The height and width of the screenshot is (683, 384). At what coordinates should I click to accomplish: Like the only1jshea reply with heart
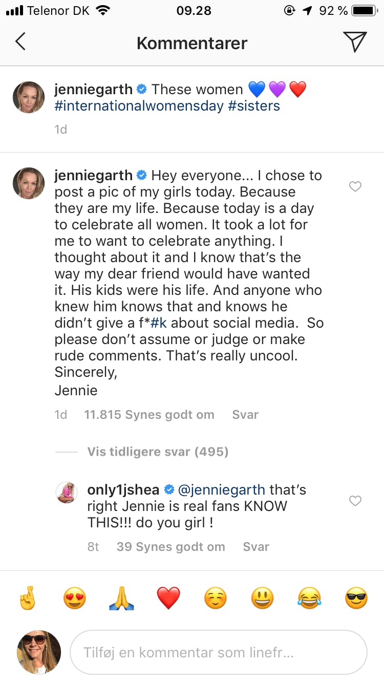(355, 501)
